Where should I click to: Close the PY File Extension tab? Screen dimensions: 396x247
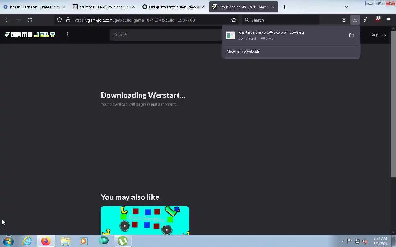coord(64,7)
